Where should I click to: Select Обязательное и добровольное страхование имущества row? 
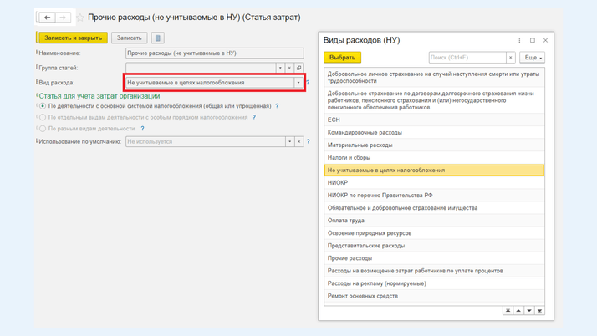pyautogui.click(x=434, y=208)
